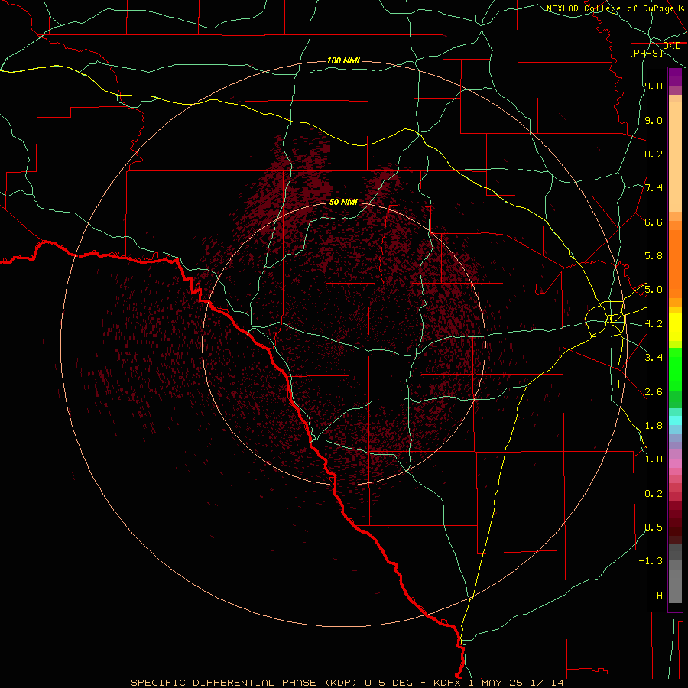Screen dimensions: 688x688
Task: Click the 7.4 value on the color scale
Action: click(654, 188)
